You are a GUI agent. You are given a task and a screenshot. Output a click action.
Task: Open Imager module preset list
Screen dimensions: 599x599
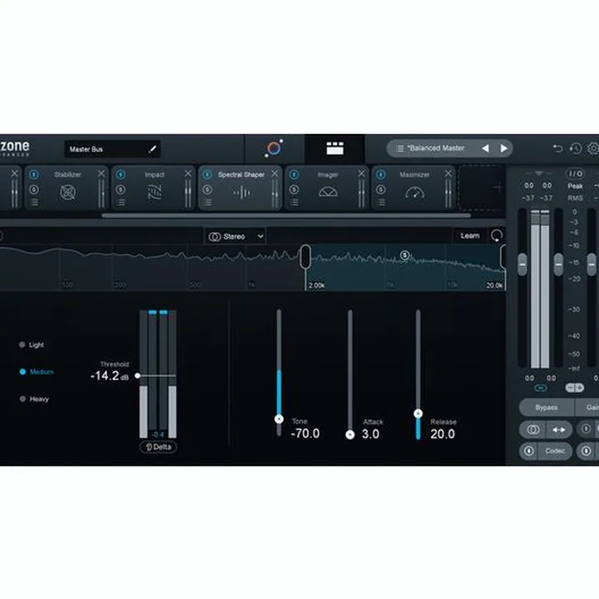(x=295, y=202)
